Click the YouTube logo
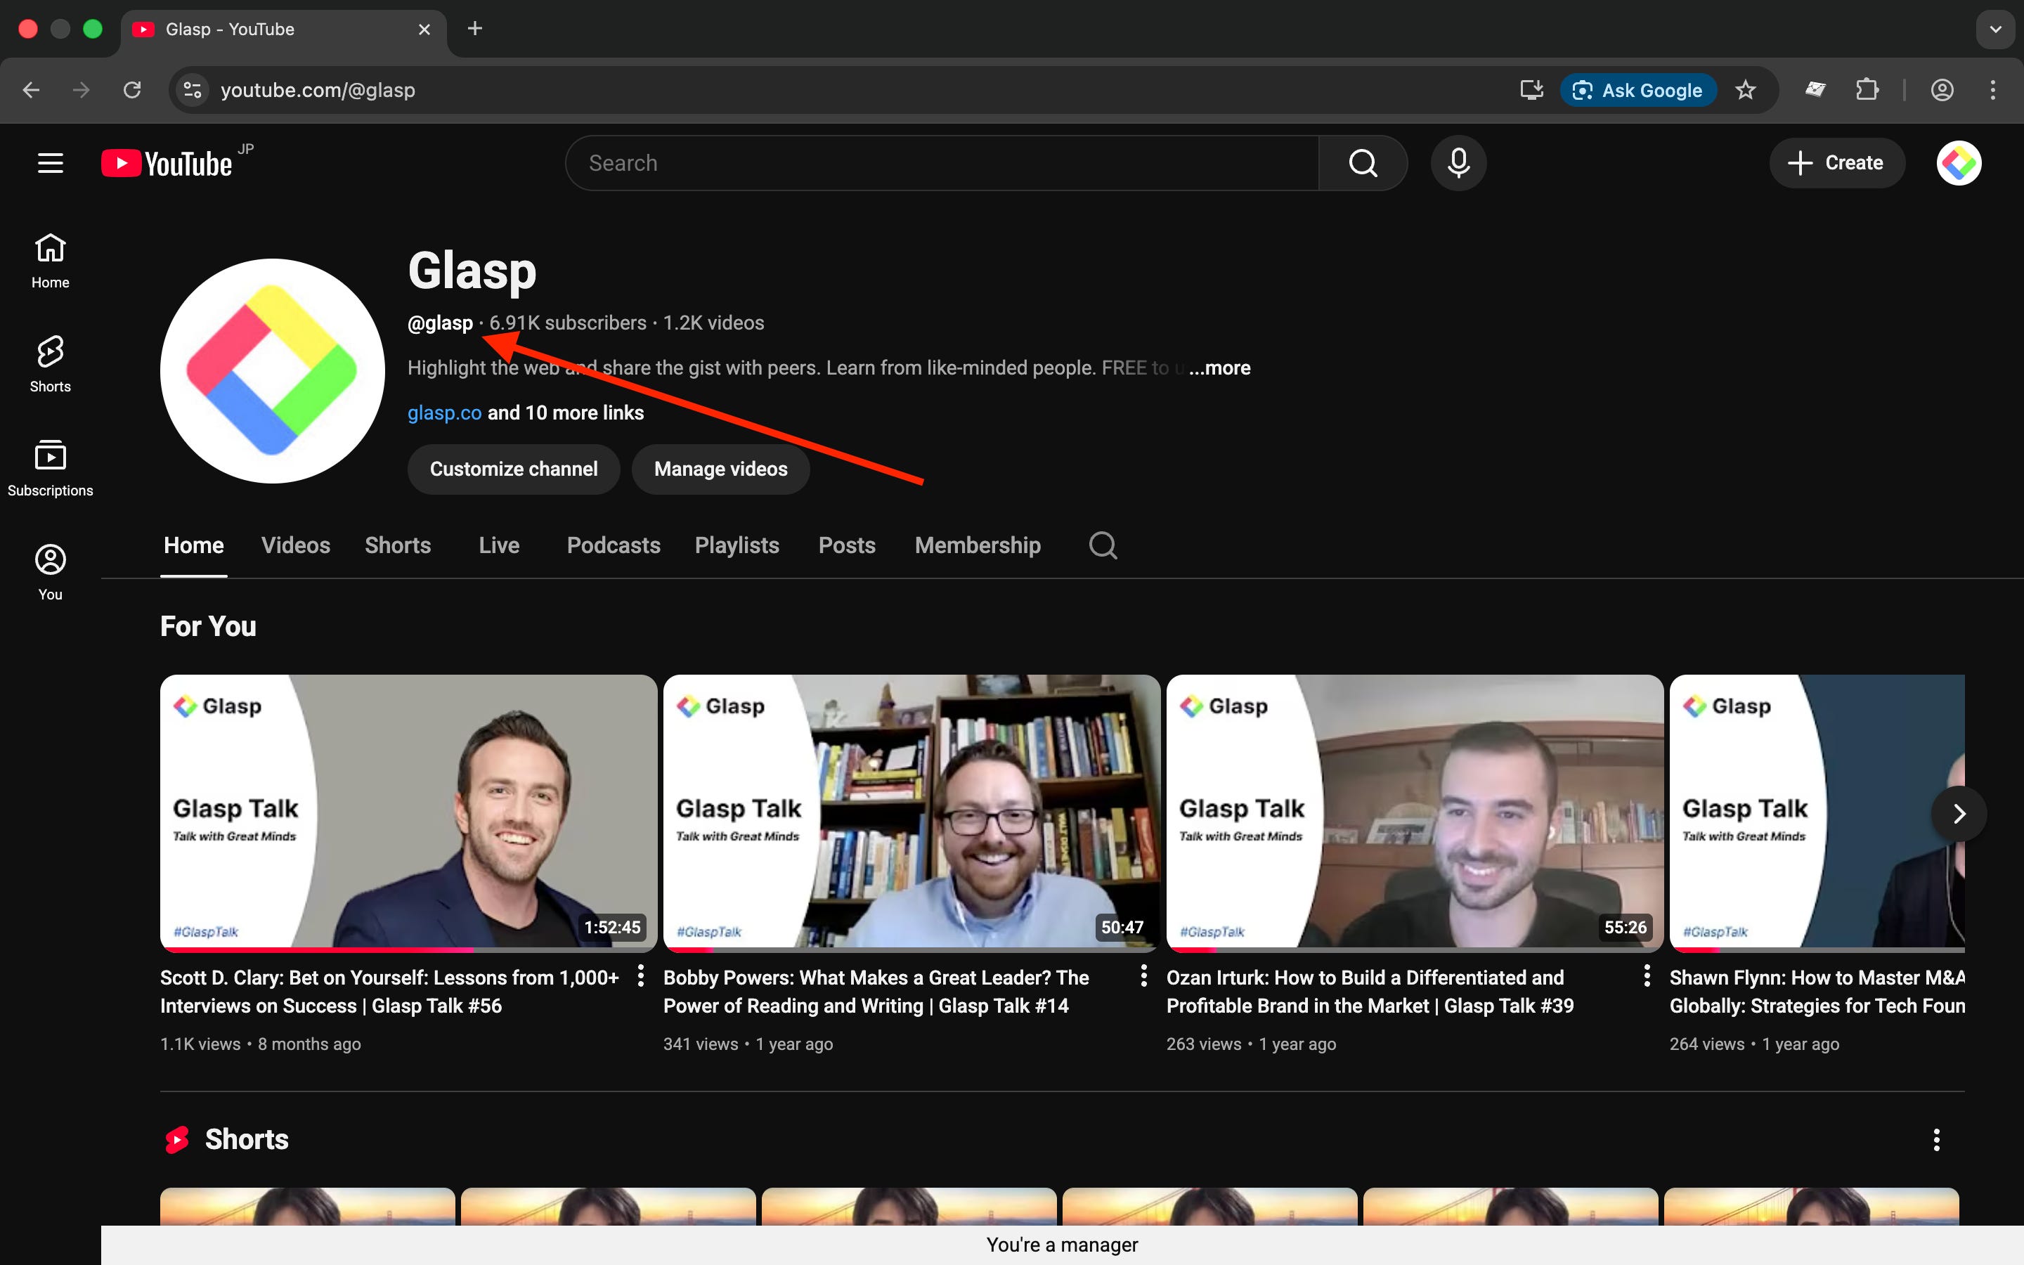This screenshot has width=2024, height=1265. (167, 163)
